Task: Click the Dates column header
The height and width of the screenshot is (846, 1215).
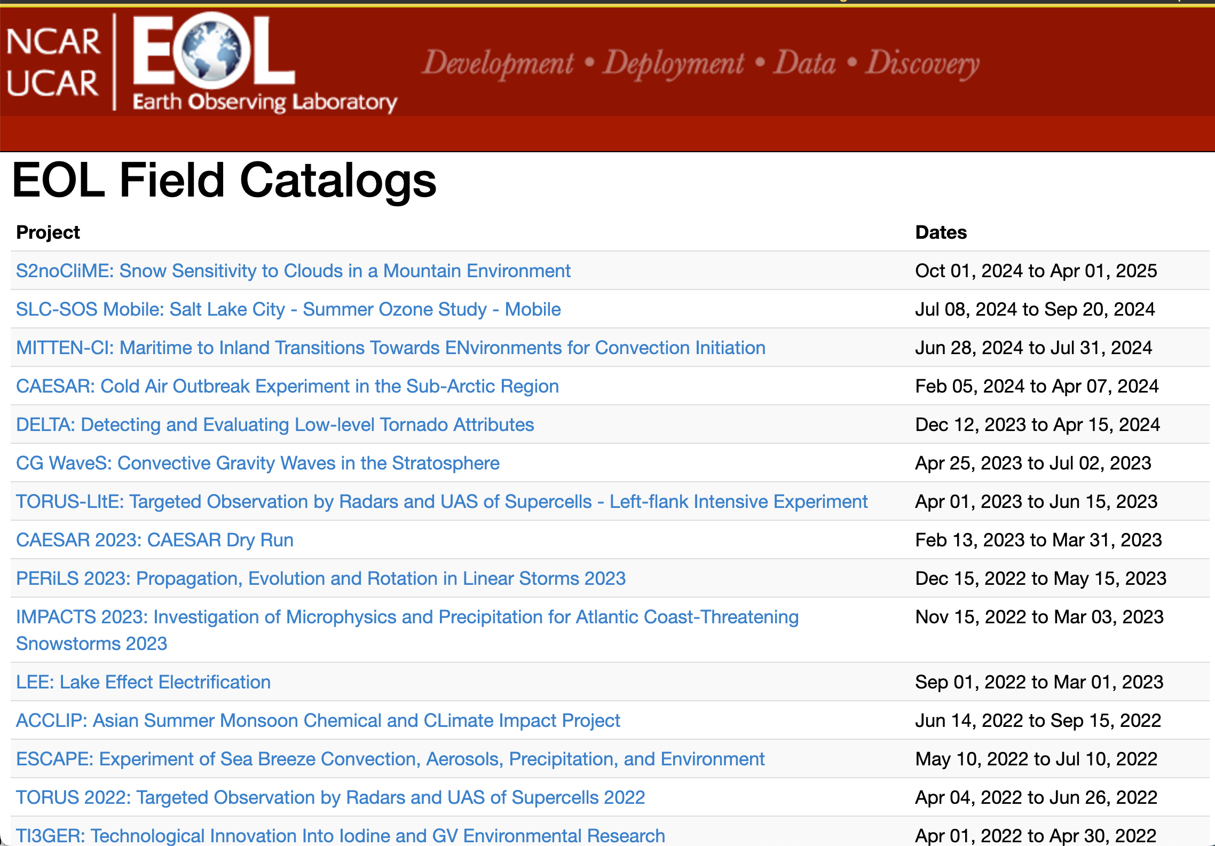Action: click(x=941, y=232)
